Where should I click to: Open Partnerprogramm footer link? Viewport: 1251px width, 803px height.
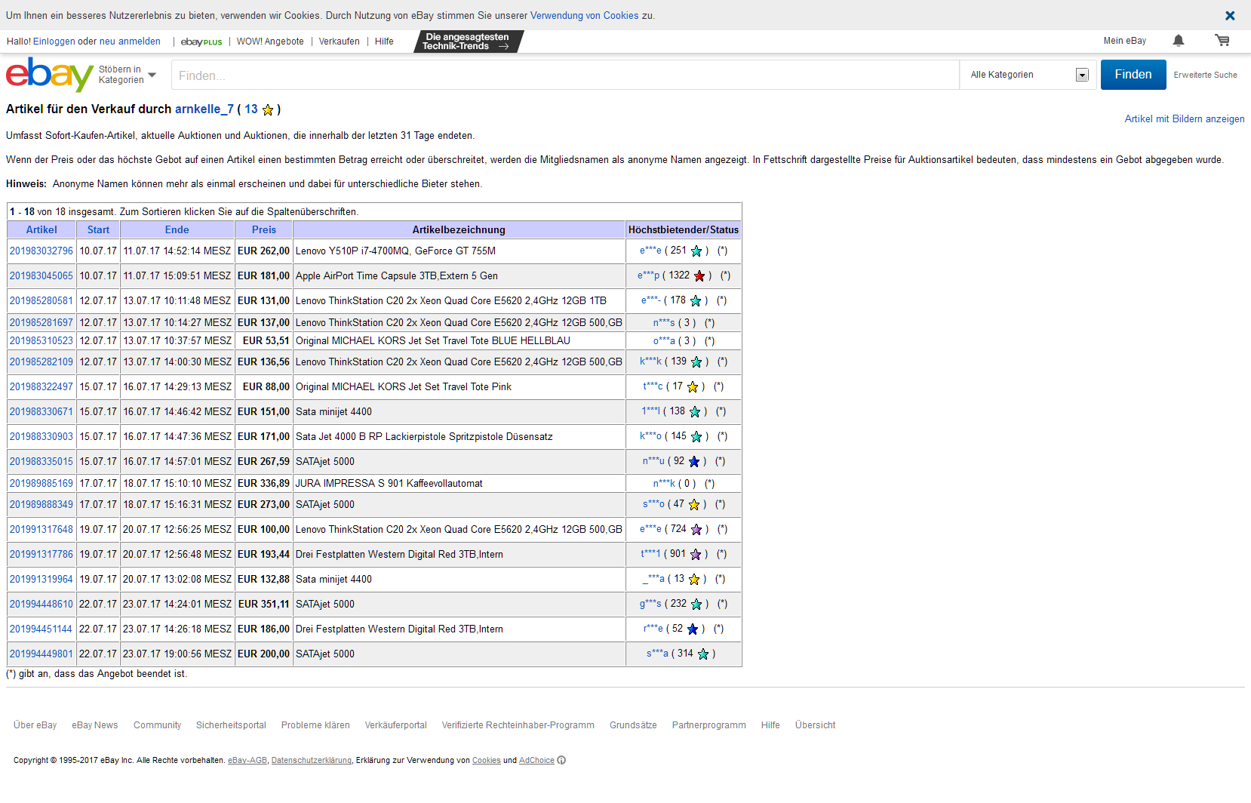(x=709, y=725)
